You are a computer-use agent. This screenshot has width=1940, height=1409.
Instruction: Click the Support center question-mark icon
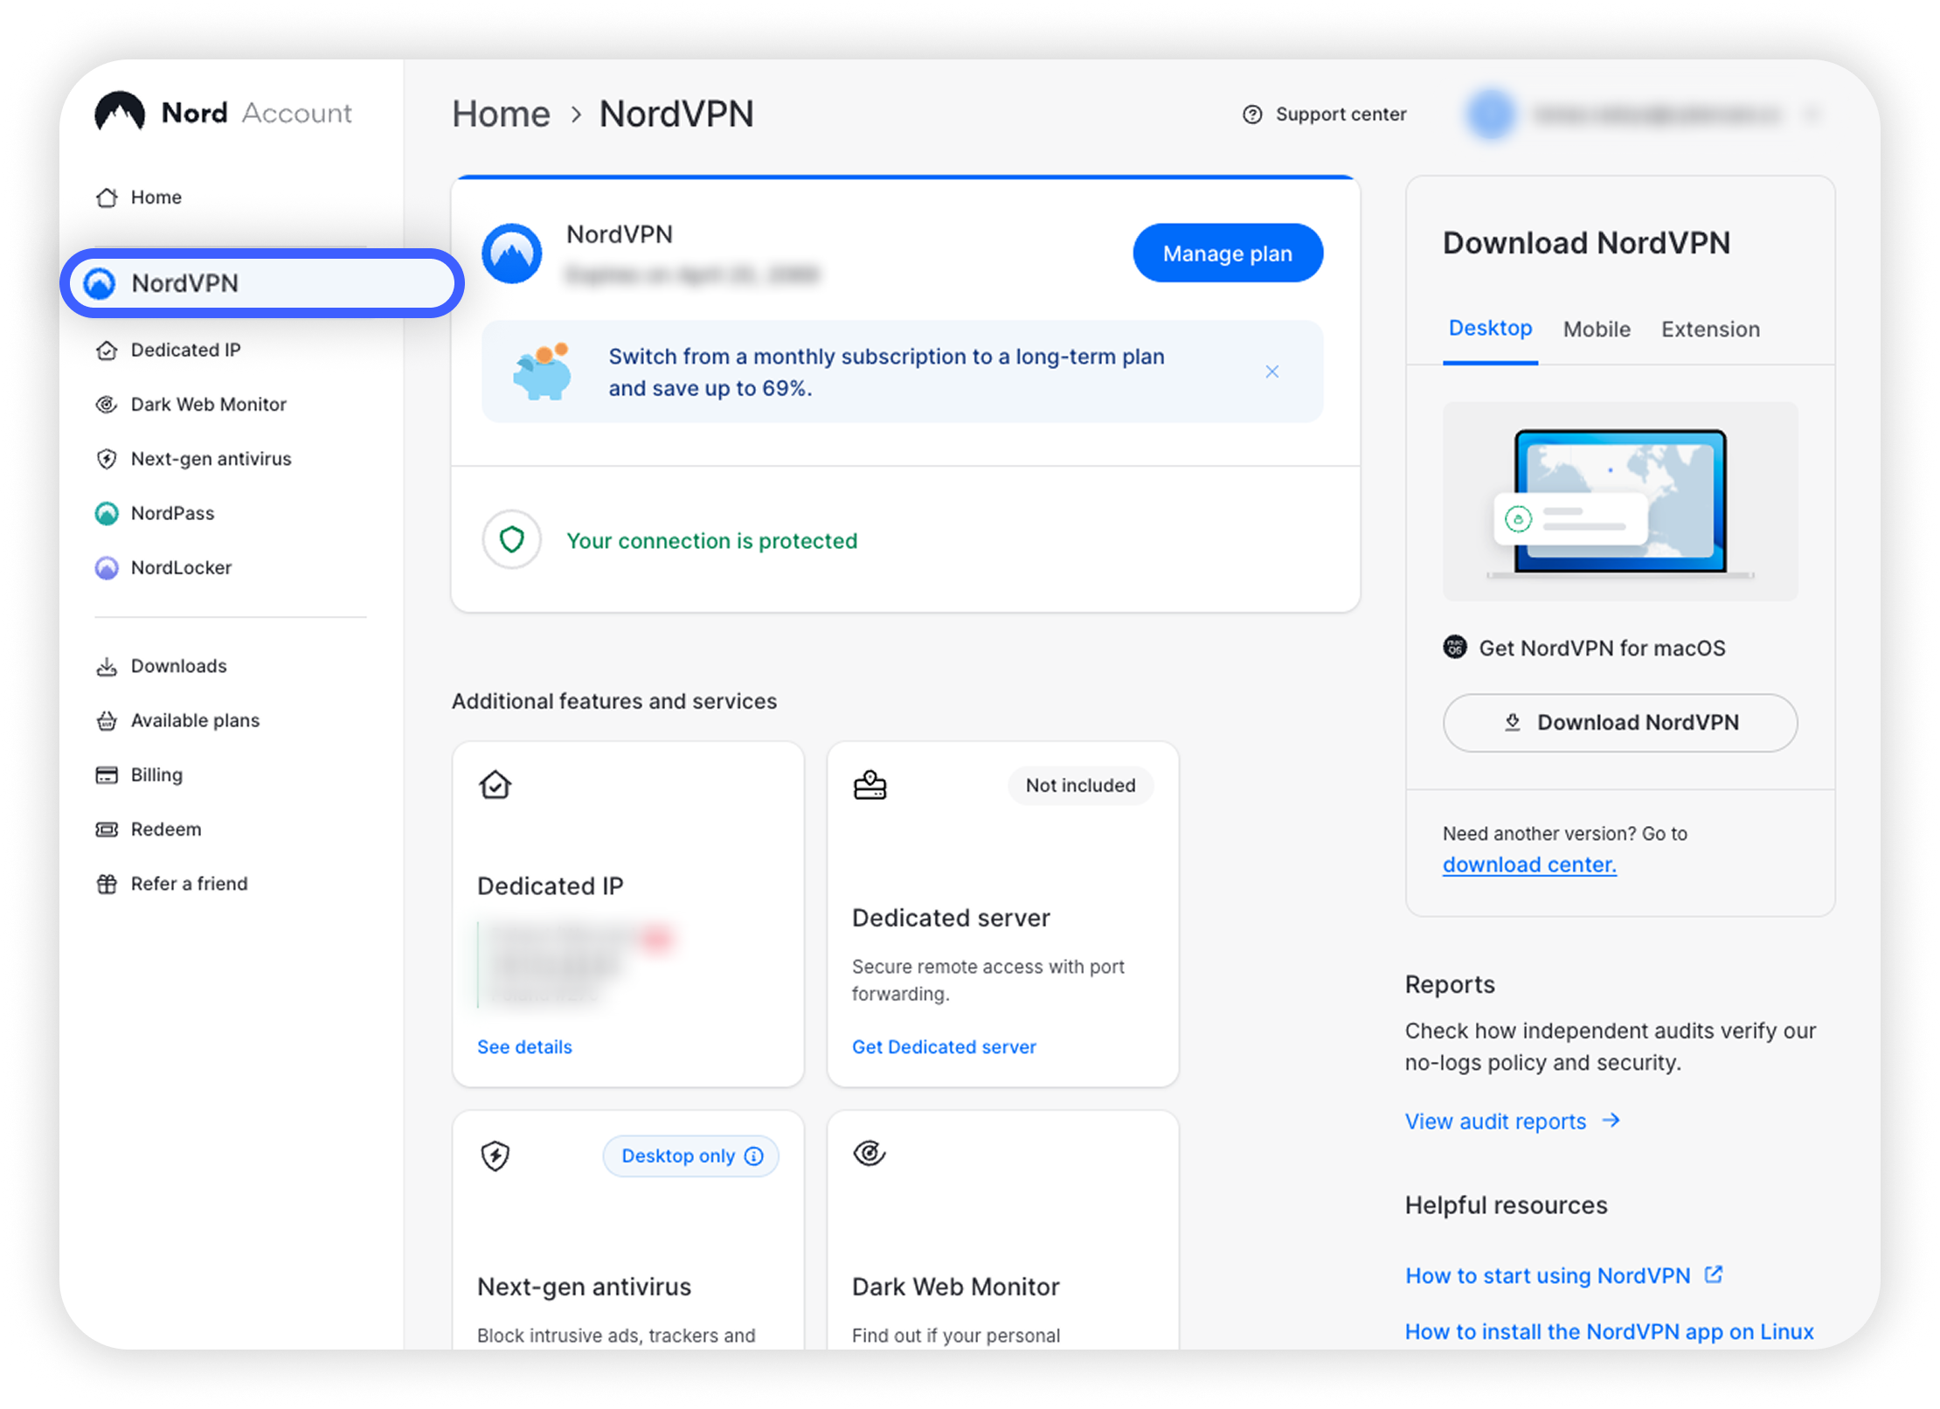(x=1252, y=115)
